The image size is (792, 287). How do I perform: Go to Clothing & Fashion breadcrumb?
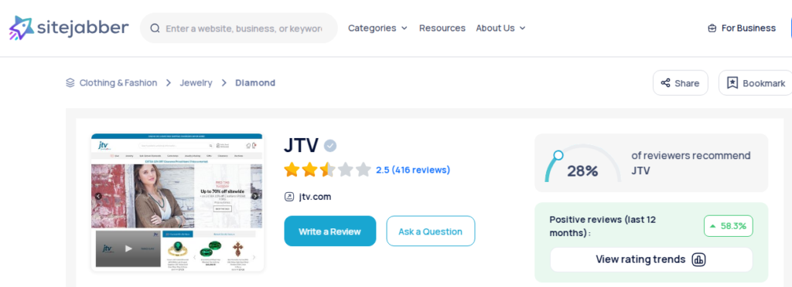(x=118, y=83)
